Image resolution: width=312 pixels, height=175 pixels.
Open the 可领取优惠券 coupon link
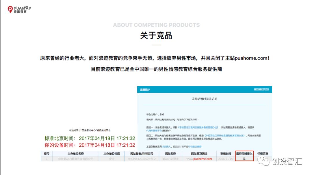pos(195,147)
